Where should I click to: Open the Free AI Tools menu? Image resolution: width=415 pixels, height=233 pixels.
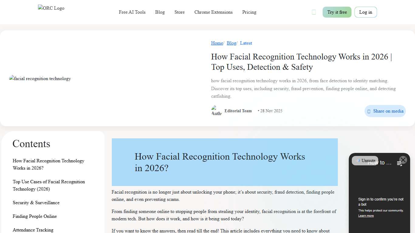132,12
